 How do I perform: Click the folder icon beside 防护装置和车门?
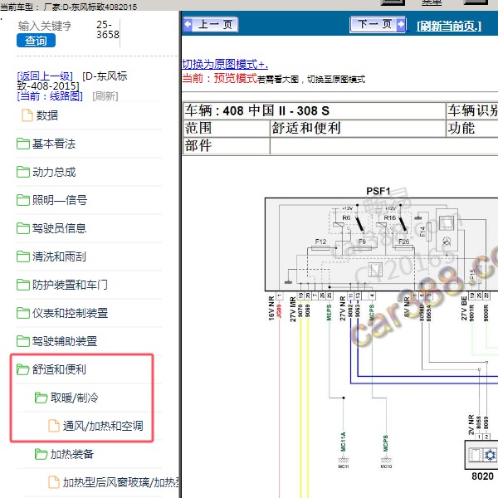click(x=23, y=285)
